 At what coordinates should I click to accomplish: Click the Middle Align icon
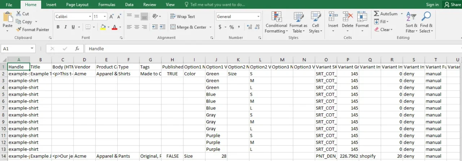coord(137,17)
